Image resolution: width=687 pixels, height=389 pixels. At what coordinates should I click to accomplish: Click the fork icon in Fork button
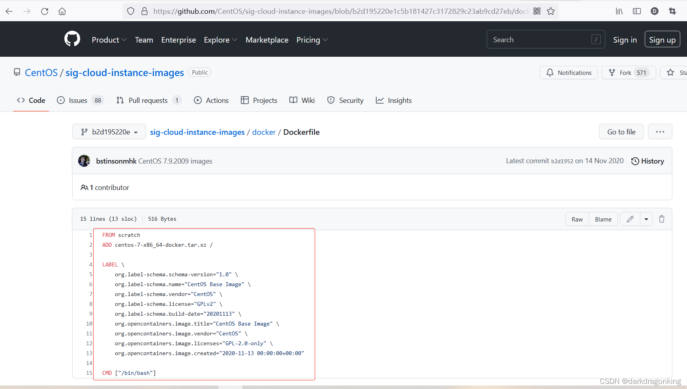click(x=612, y=73)
